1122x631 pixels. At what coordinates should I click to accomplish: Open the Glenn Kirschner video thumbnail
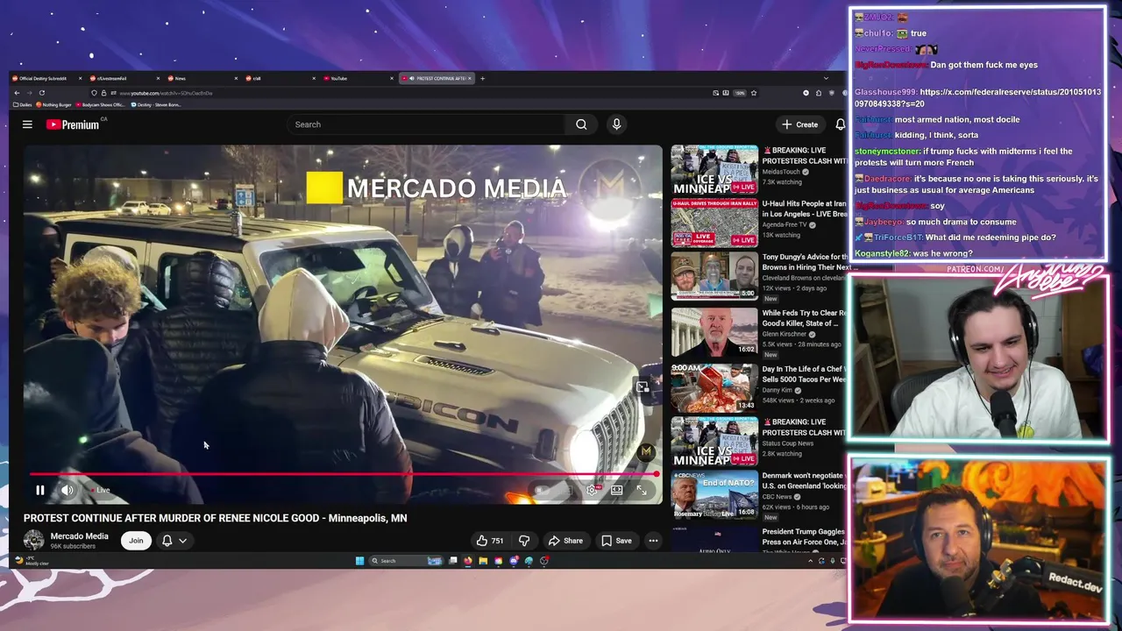(x=714, y=331)
